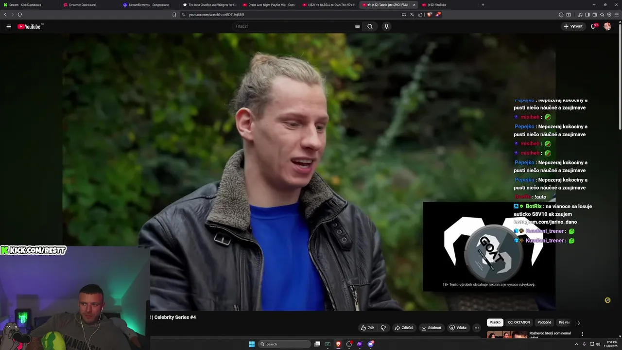Screen dimensions: 622x350
Task: Click the Windows taskbar Search box
Action: [x=284, y=344]
